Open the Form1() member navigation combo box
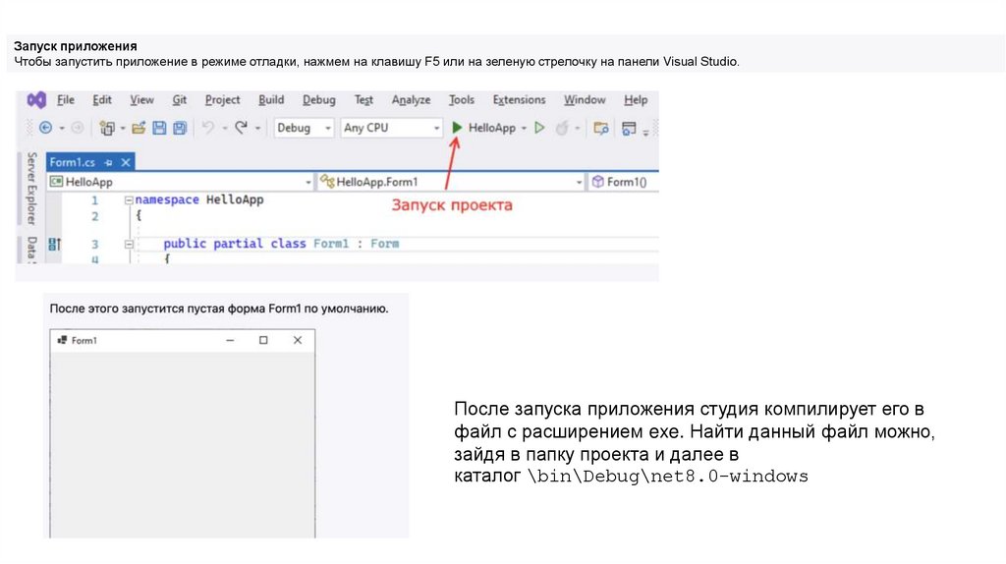 [623, 182]
